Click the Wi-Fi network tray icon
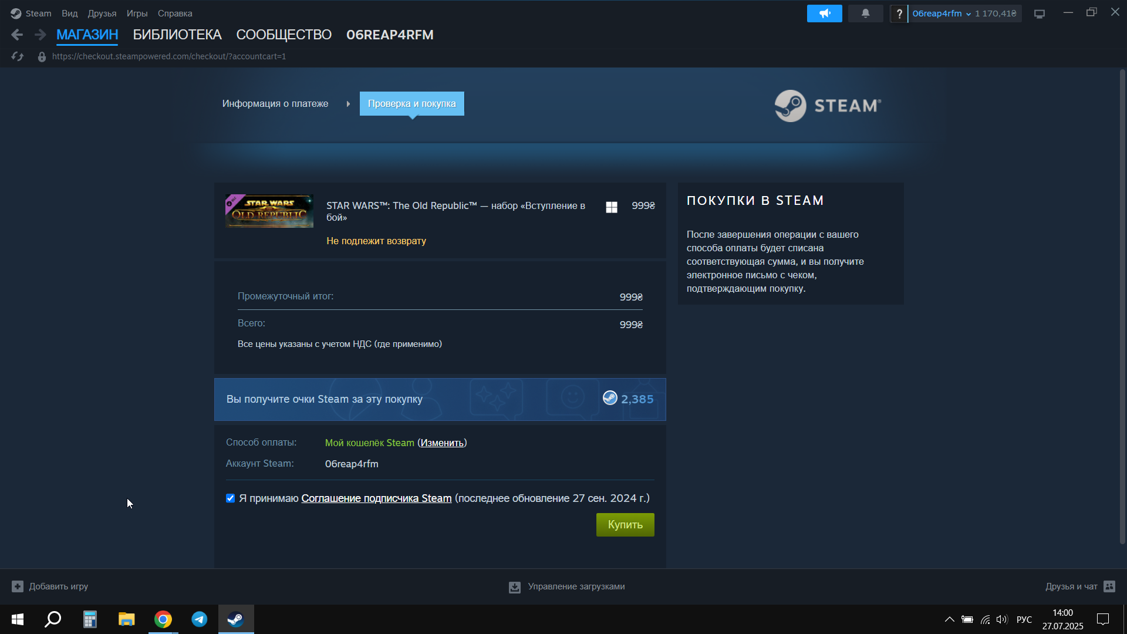The width and height of the screenshot is (1127, 634). pos(985,619)
